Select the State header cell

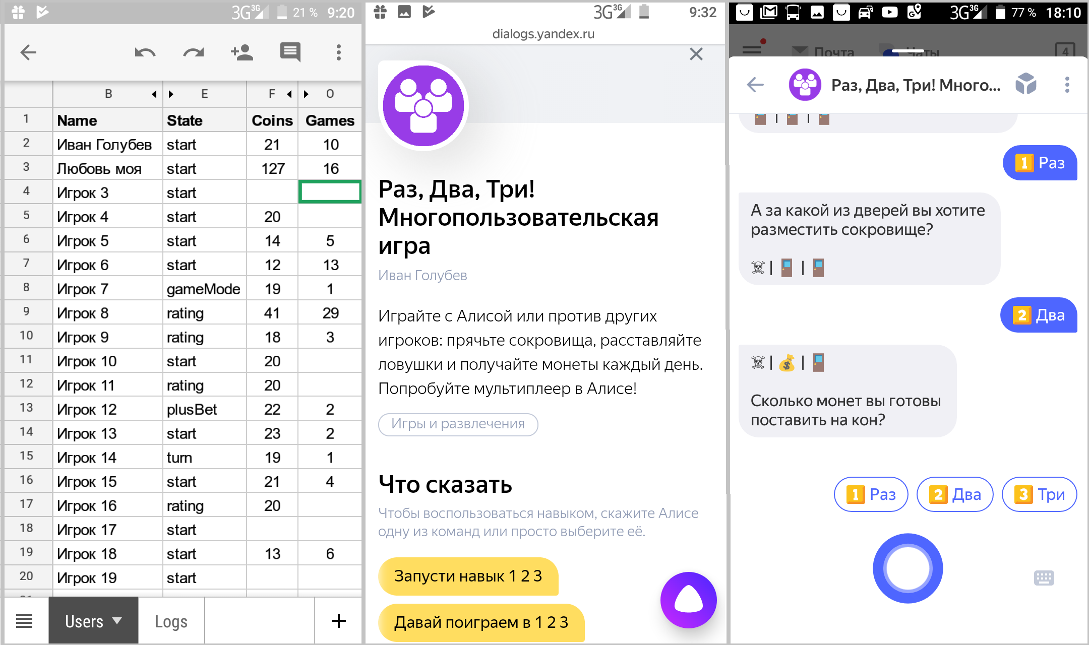205,120
